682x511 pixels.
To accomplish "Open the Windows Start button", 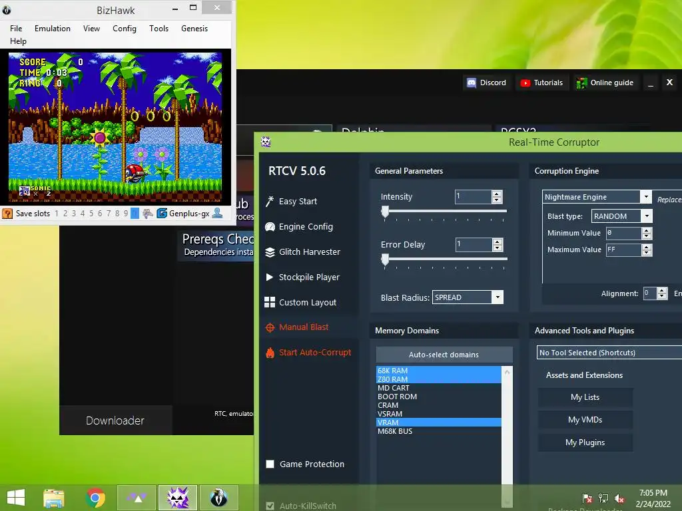I will point(16,498).
